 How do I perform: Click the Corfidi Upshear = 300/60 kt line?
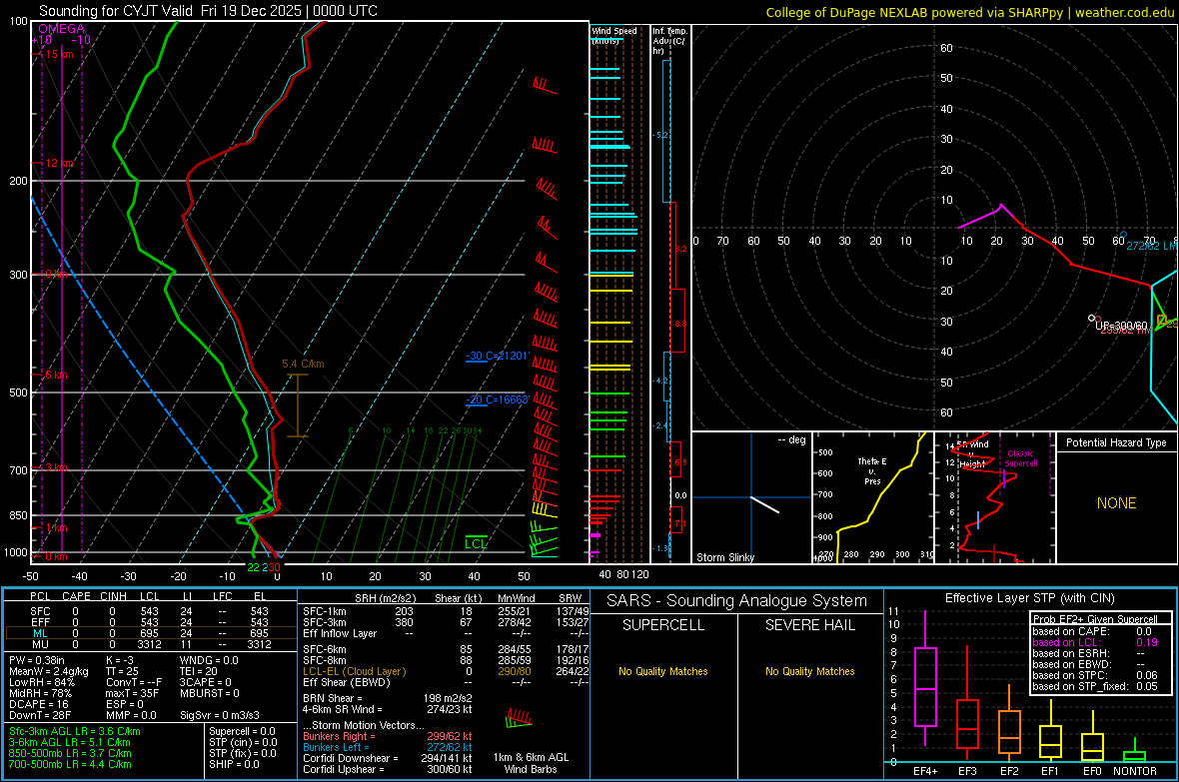pyautogui.click(x=388, y=769)
